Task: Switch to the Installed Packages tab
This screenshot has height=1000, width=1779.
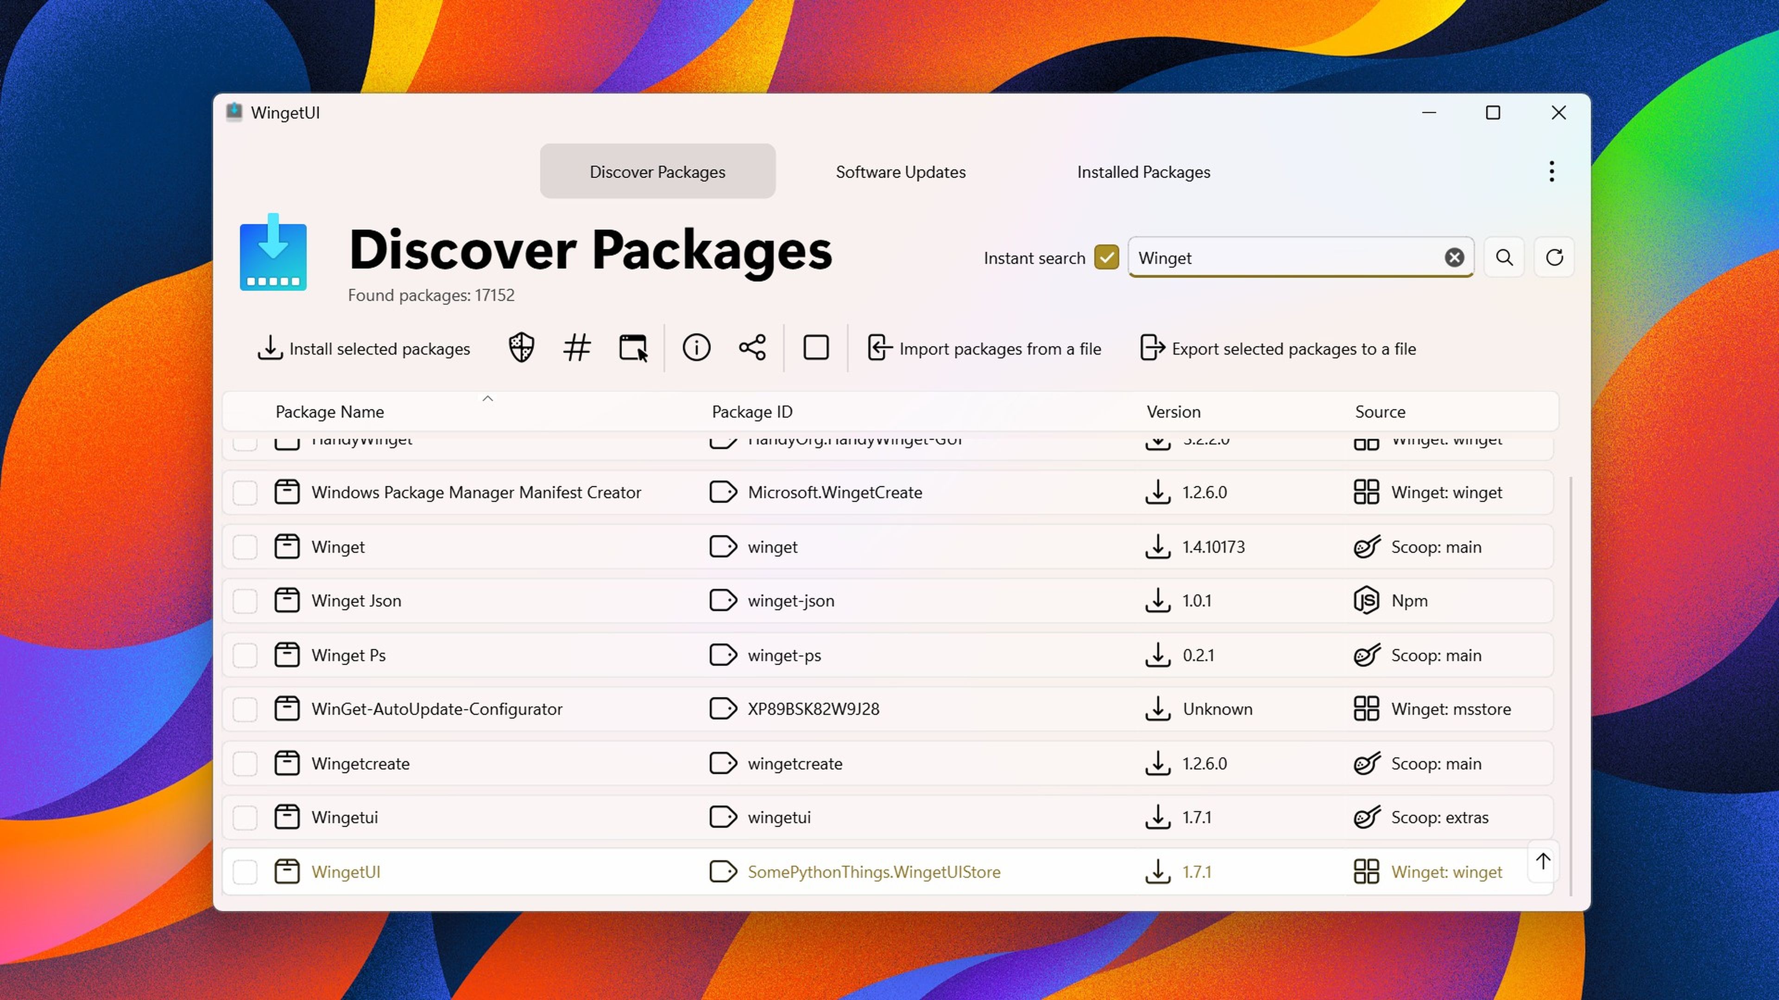Action: click(x=1144, y=171)
